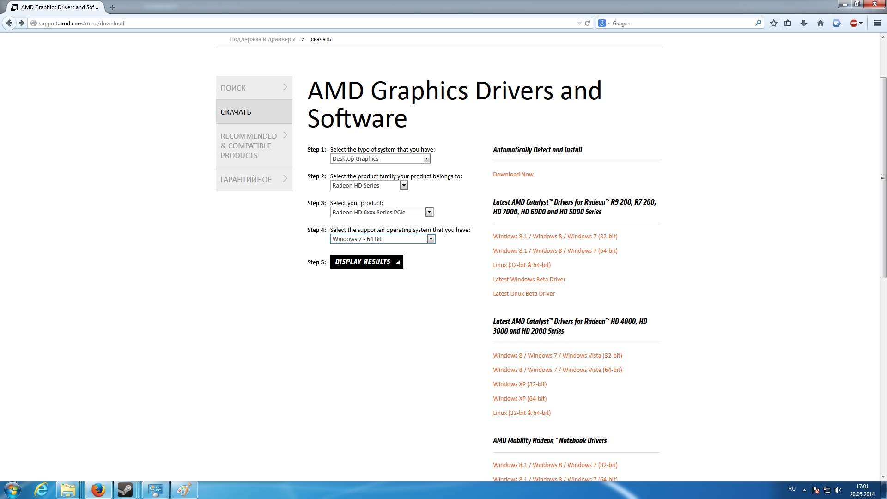Open the volume speaker tray icon
This screenshot has width=887, height=499.
click(838, 490)
